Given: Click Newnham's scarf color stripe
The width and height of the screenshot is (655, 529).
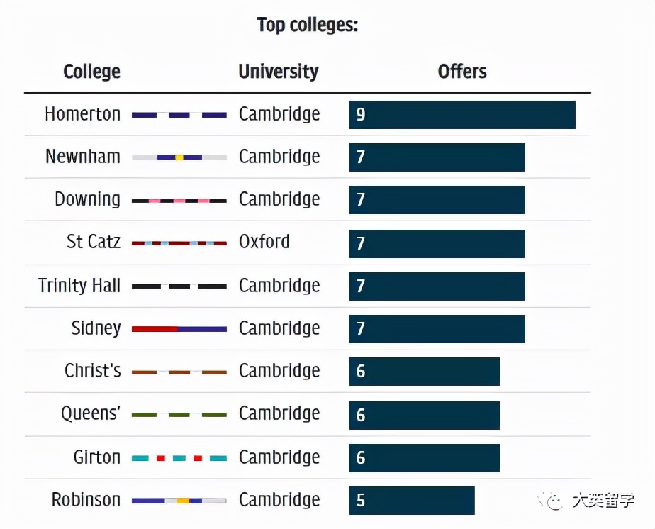Looking at the screenshot, I should (179, 157).
